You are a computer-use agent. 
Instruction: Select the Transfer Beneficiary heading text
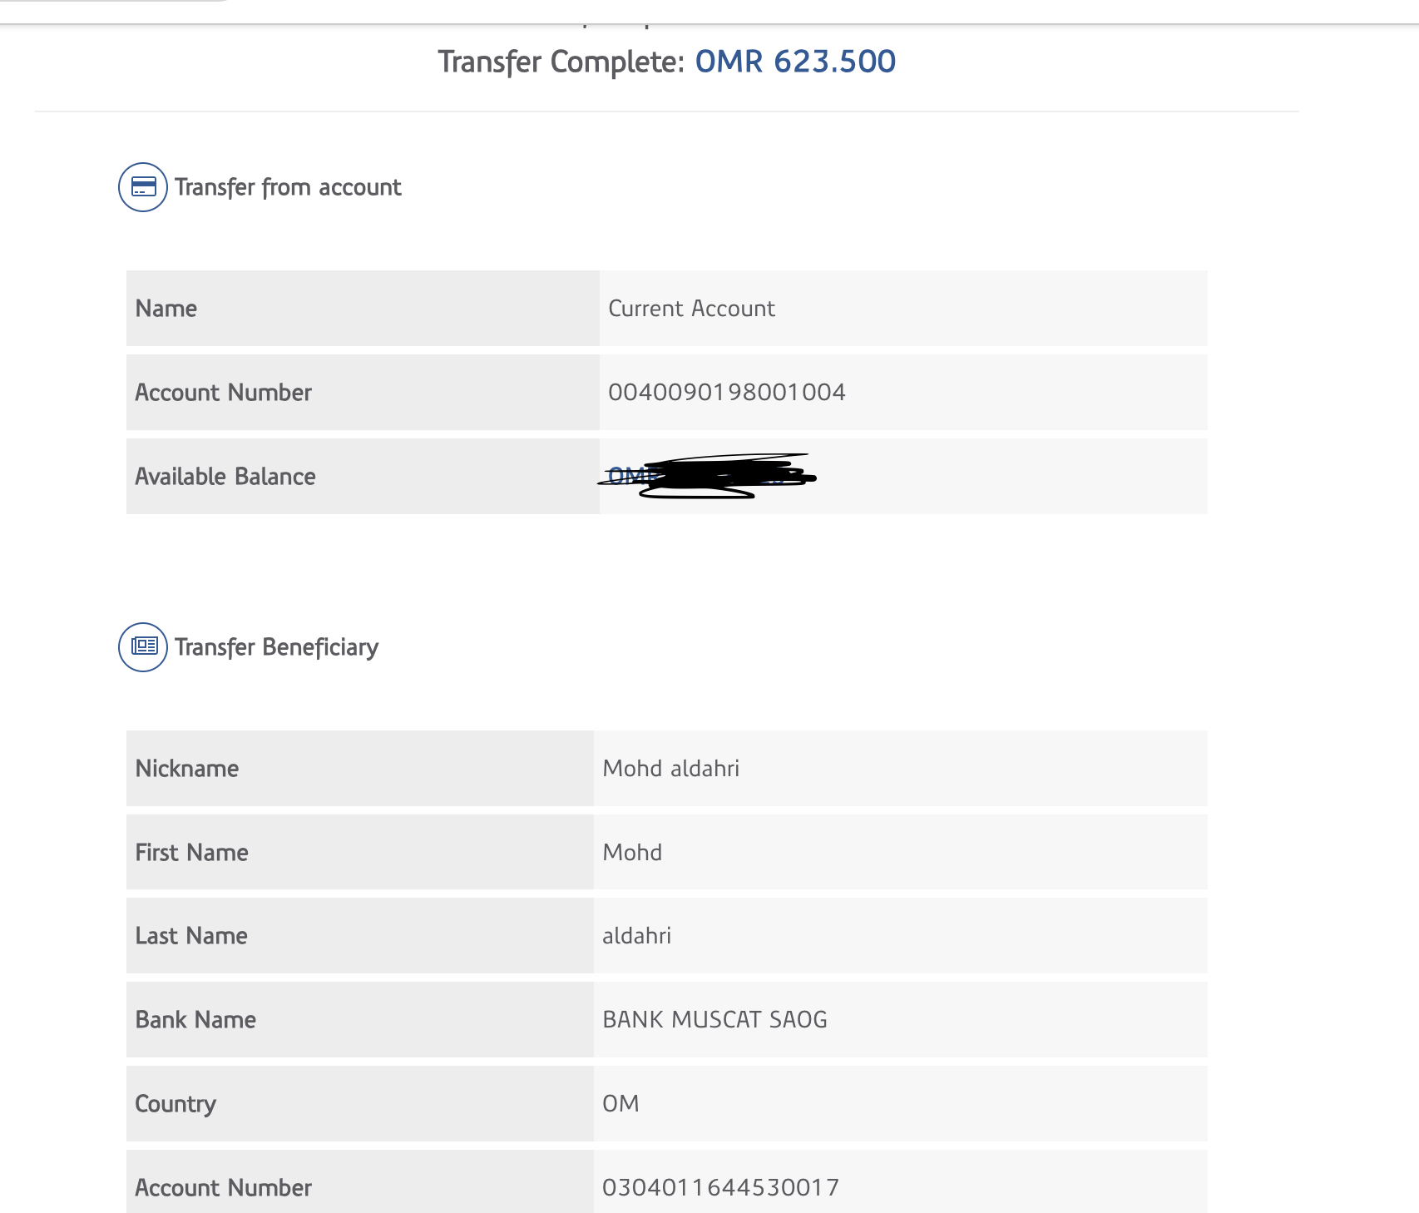(276, 647)
